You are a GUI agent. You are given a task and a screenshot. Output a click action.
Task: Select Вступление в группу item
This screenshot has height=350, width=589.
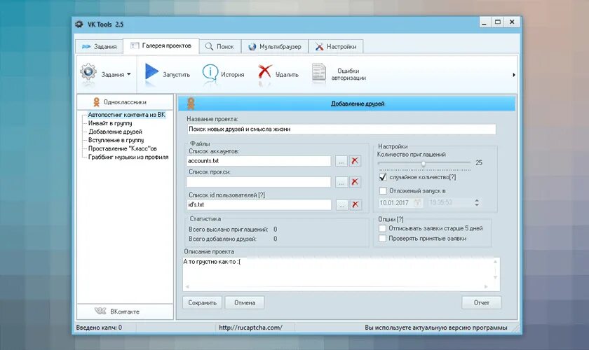(116, 140)
